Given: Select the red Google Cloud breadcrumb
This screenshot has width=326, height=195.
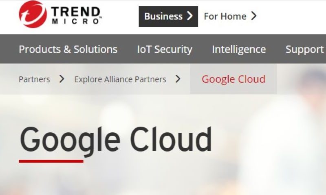Looking at the screenshot, I should pyautogui.click(x=233, y=79).
